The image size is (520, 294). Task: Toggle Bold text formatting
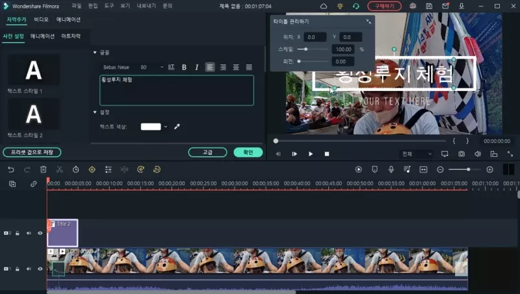[x=184, y=67]
